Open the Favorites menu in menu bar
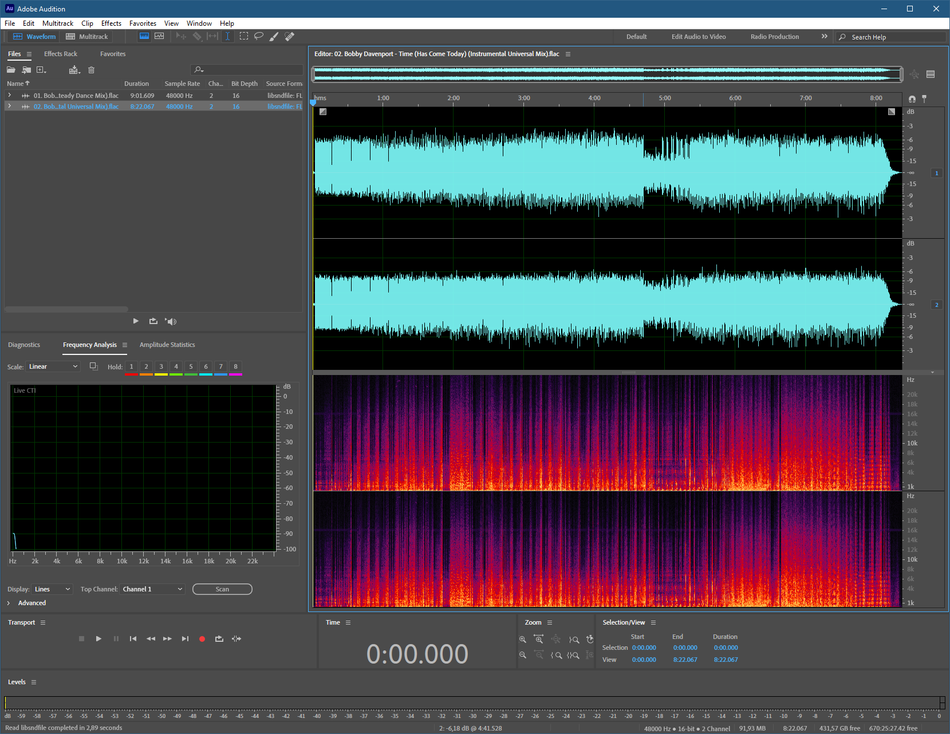950x734 pixels. pos(143,23)
